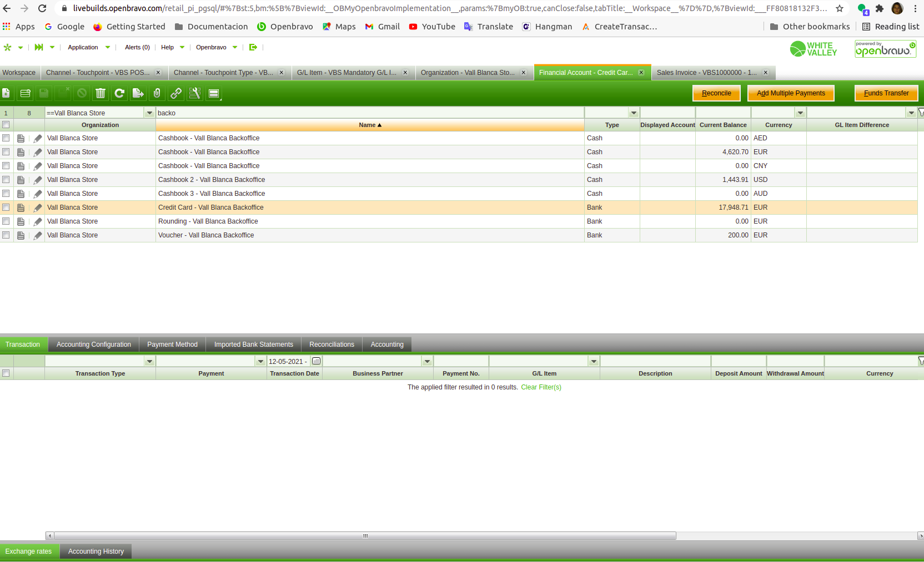The image size is (924, 562).
Task: Click the Openbravo asterisk quick-create icon
Action: (x=7, y=47)
